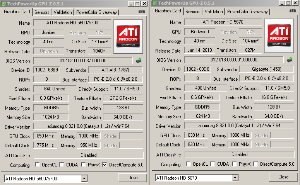The image size is (300, 185).
Task: Click the BIOS save icon in the Juniper window
Action: point(139,61)
